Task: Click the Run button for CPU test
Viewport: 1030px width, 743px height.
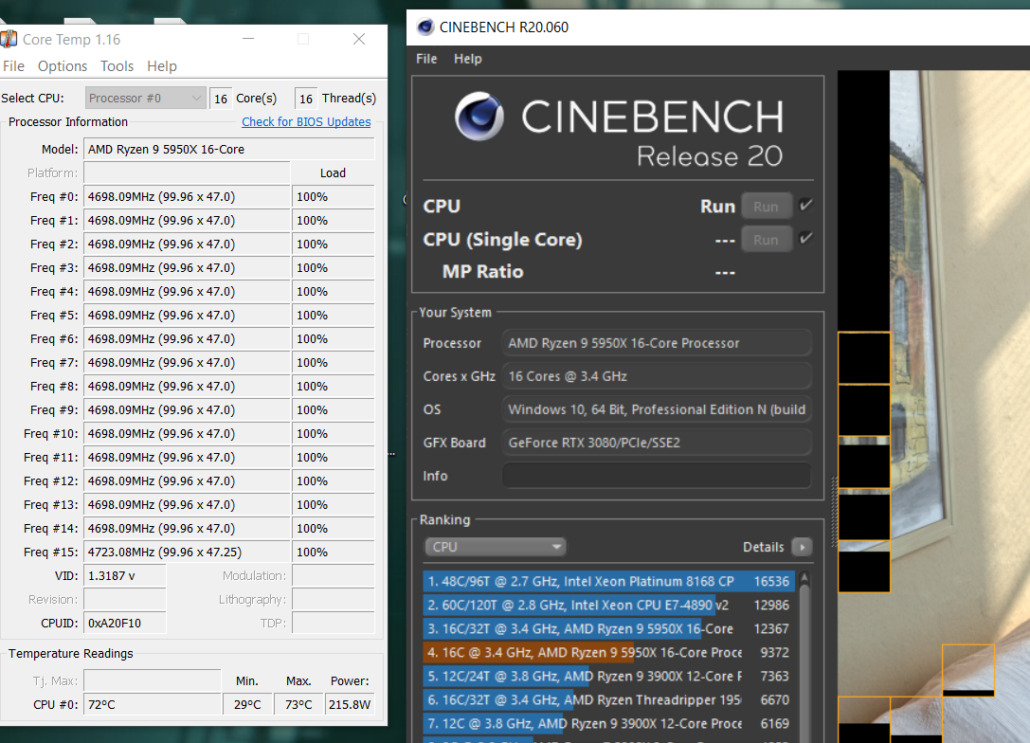Action: 766,207
